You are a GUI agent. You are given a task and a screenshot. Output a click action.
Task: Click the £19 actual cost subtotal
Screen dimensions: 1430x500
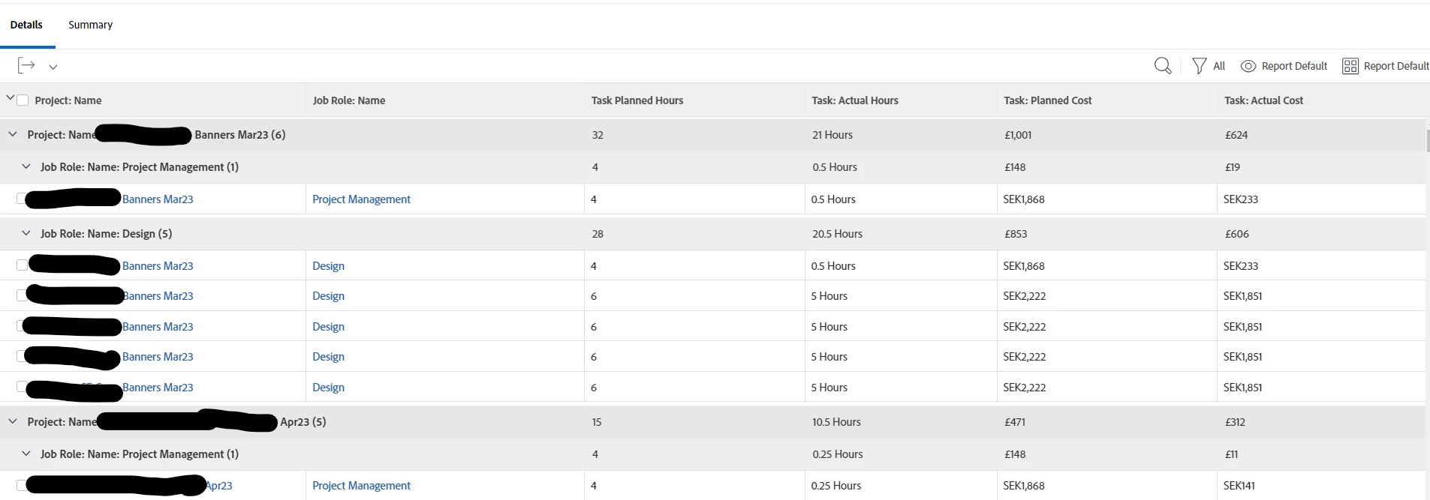pos(1233,167)
